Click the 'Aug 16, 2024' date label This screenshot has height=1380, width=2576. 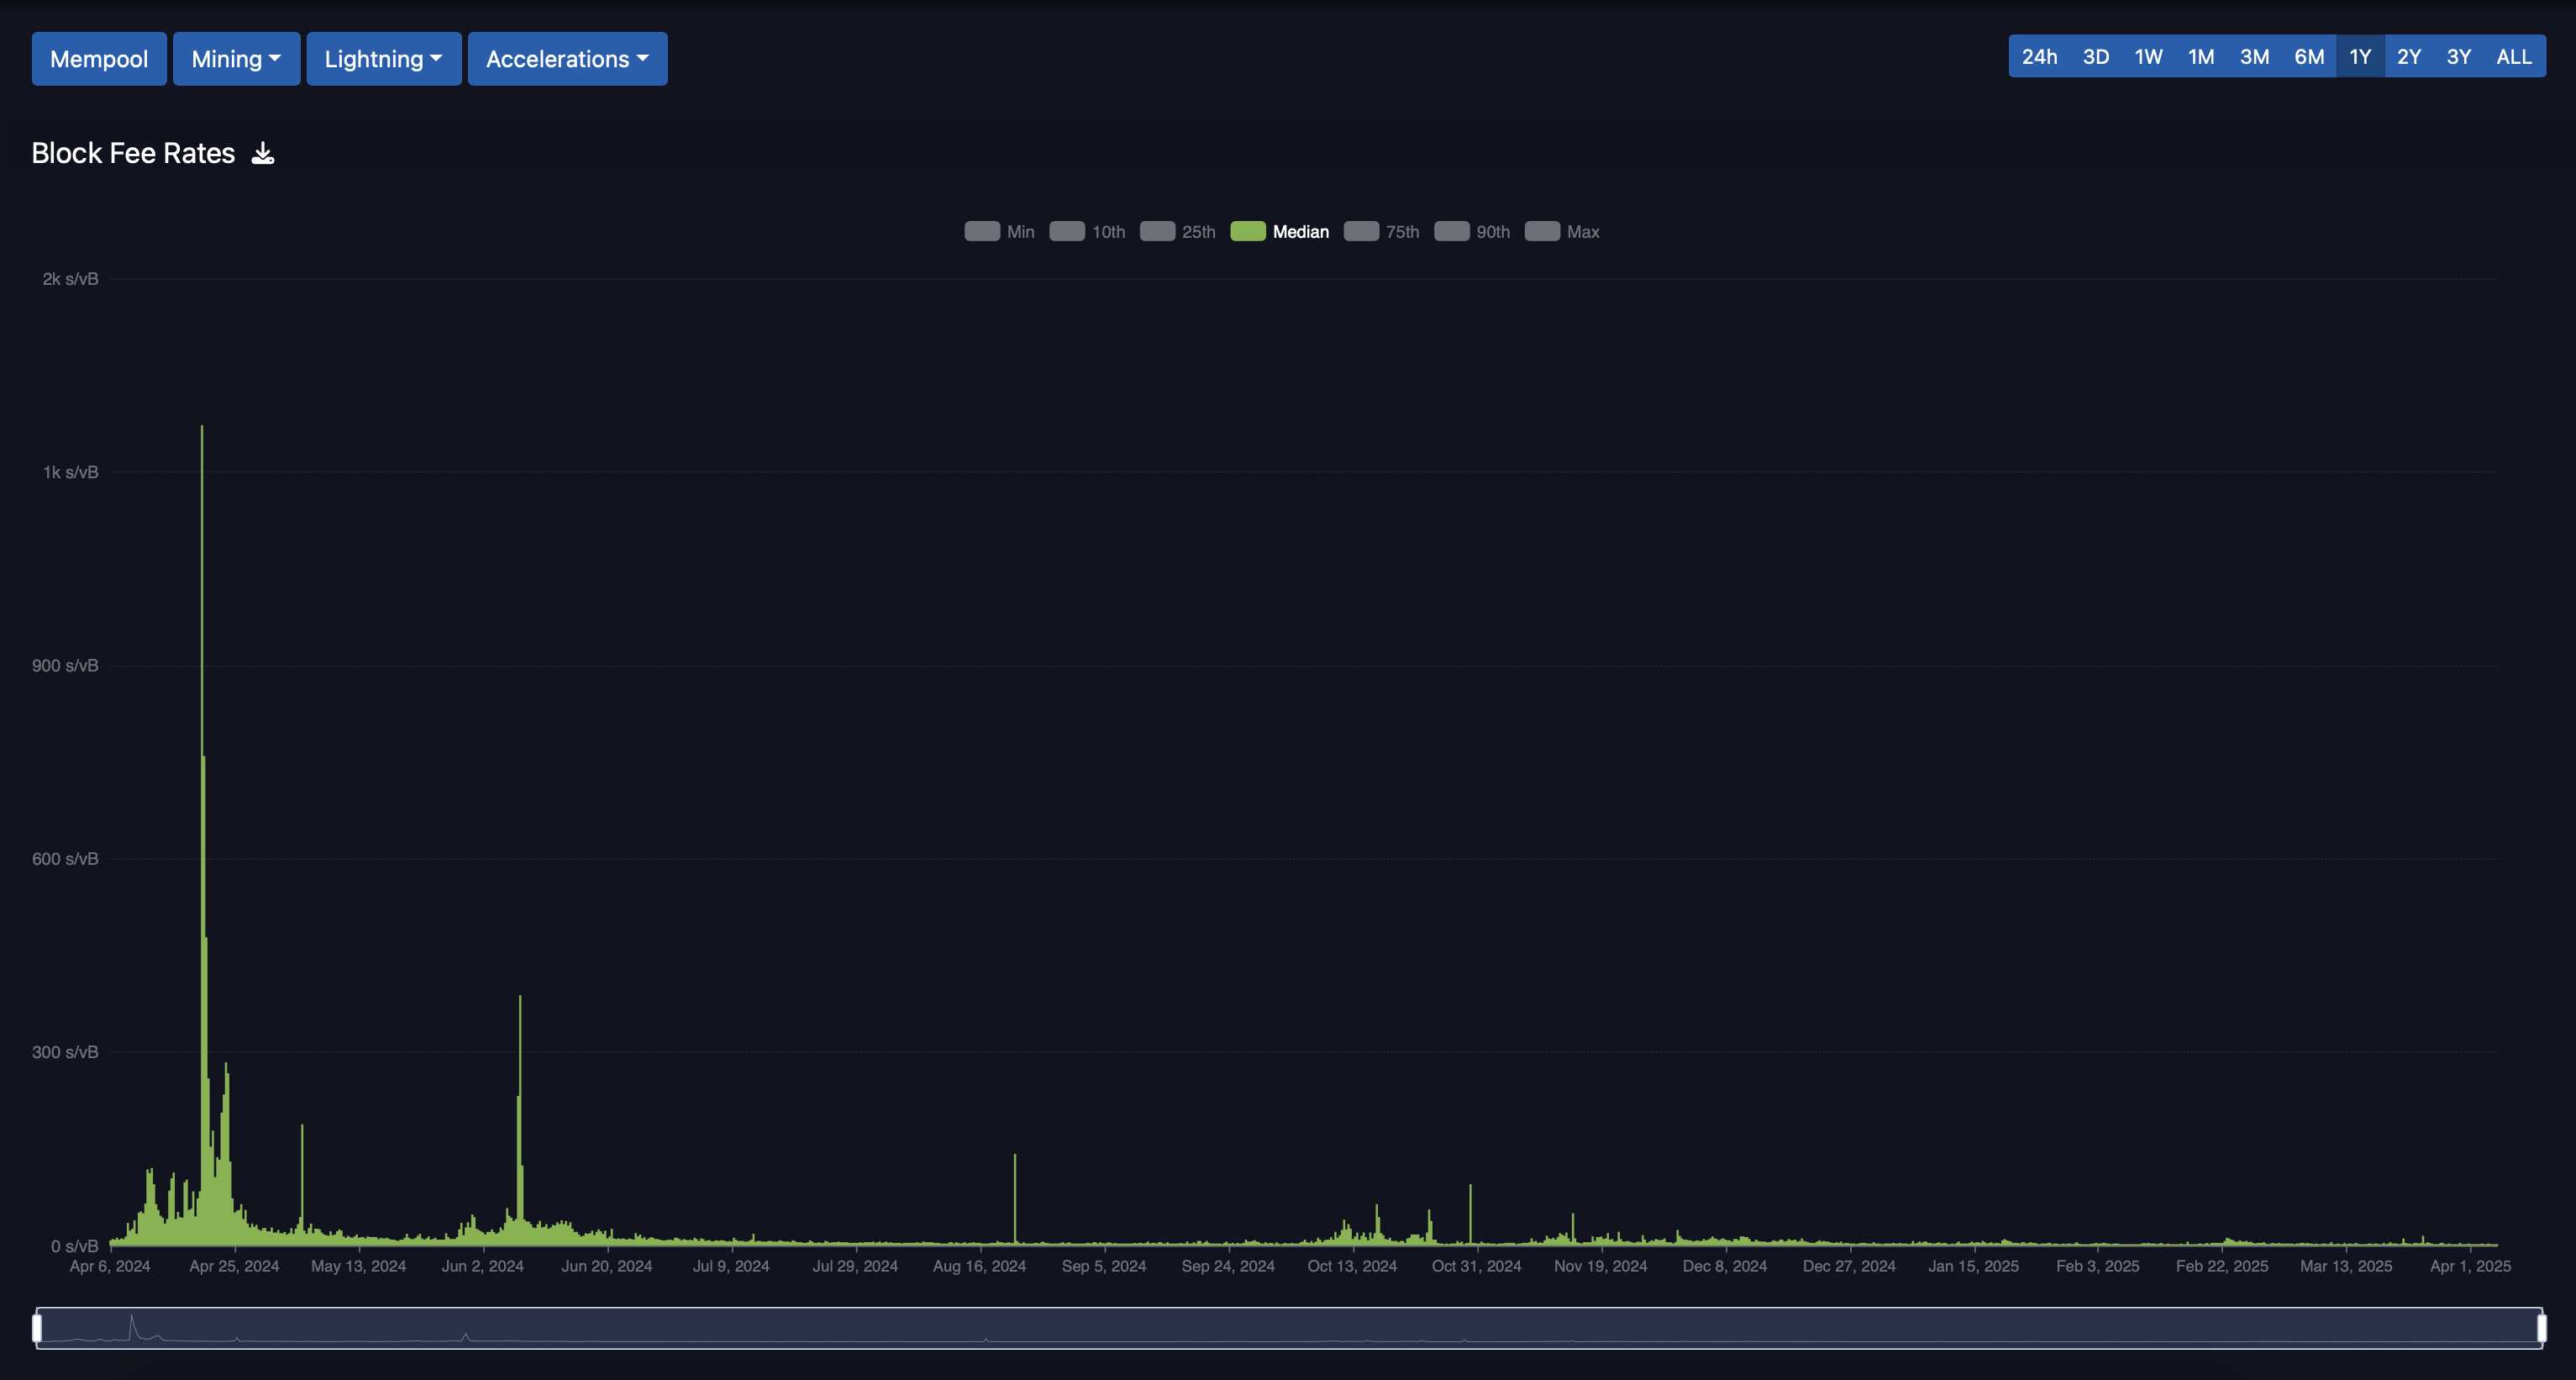(980, 1266)
